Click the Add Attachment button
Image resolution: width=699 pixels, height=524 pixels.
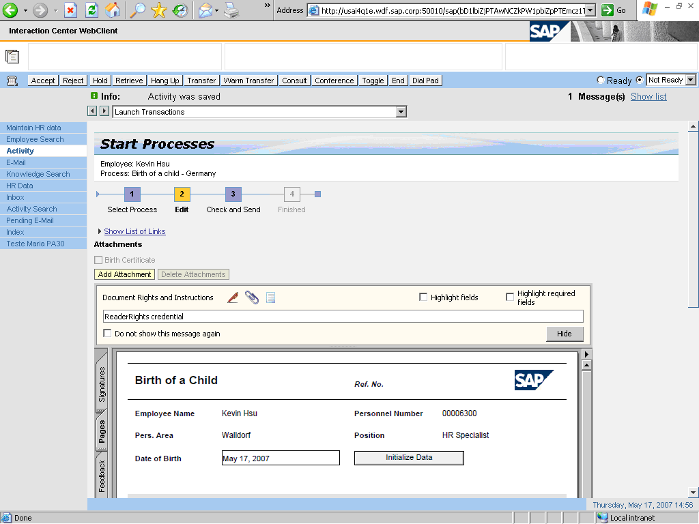(x=125, y=274)
